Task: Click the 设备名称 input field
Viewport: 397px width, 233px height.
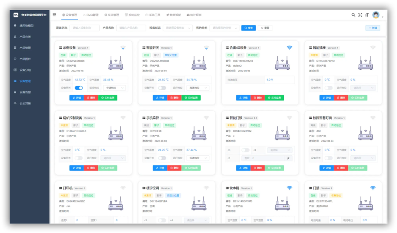Action: tap(85, 28)
